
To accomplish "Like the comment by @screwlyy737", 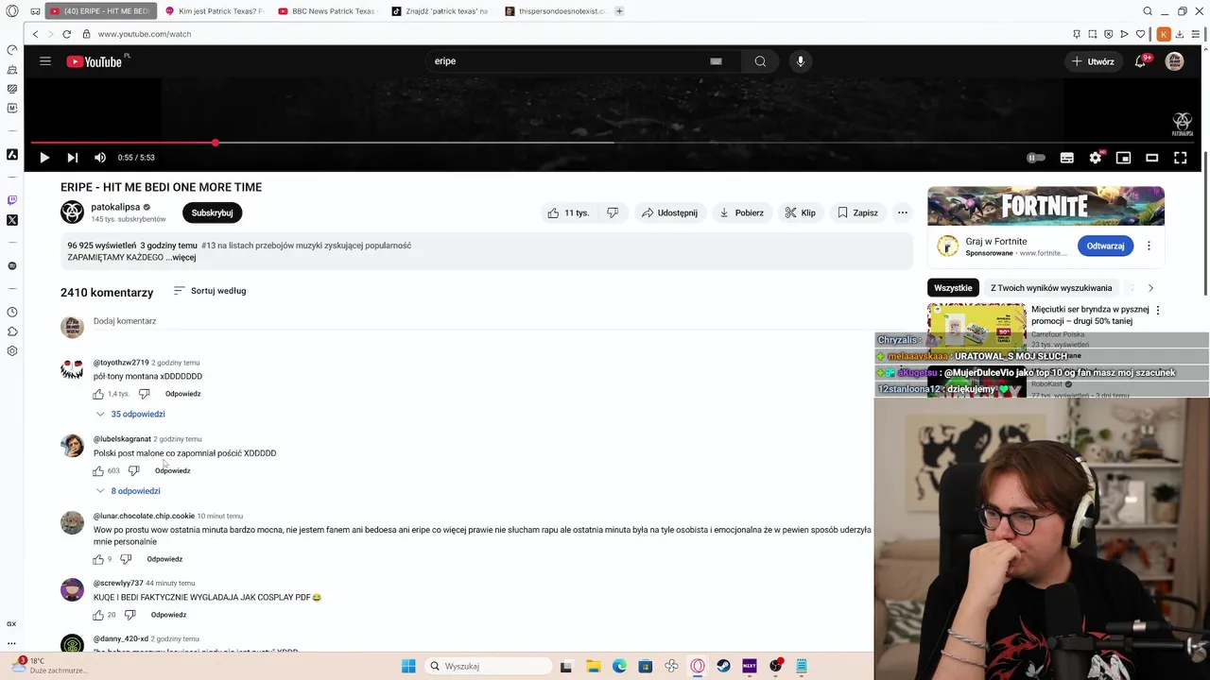I will pos(98,615).
